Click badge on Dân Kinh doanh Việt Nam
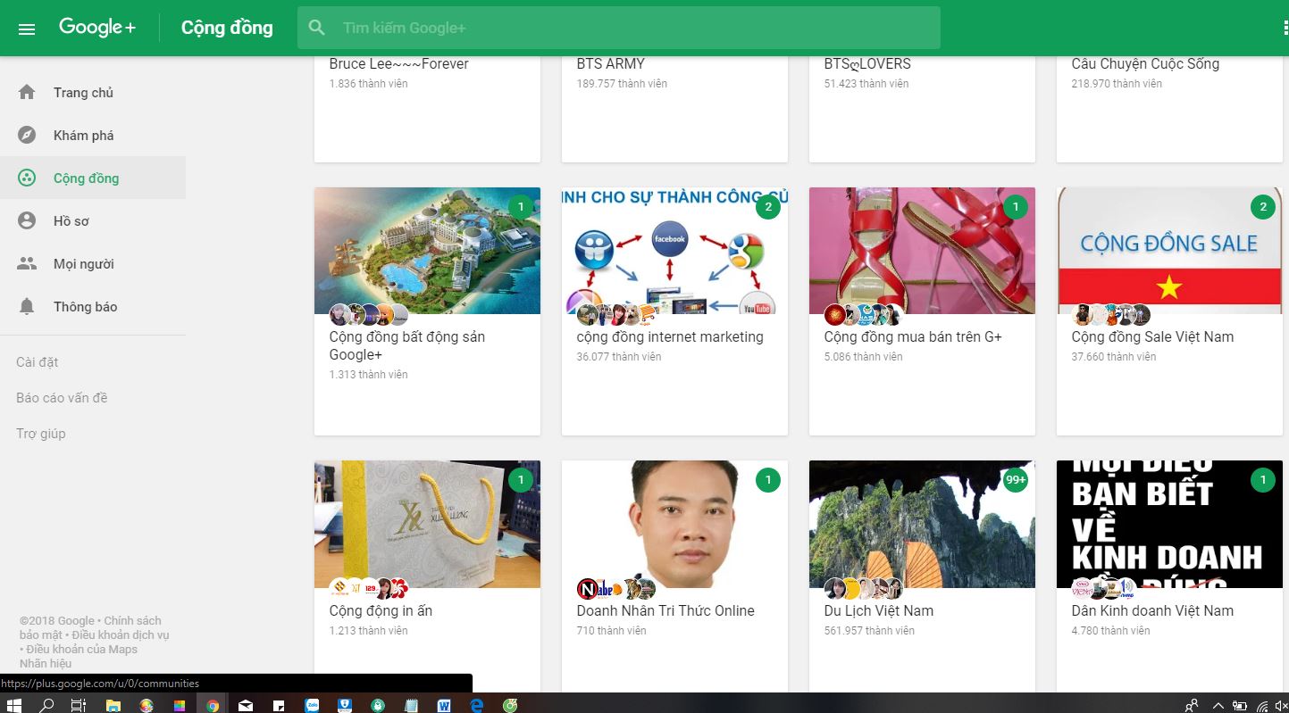 click(x=1263, y=480)
